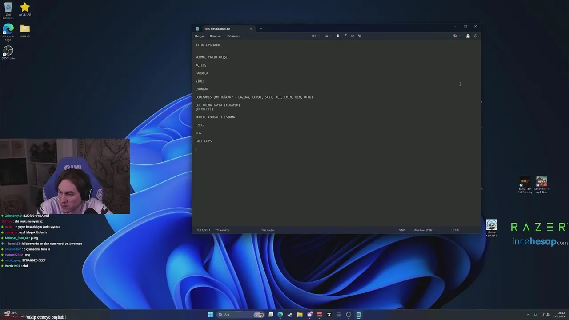Click the text line PAROLLA
569x320 pixels.
click(x=202, y=73)
